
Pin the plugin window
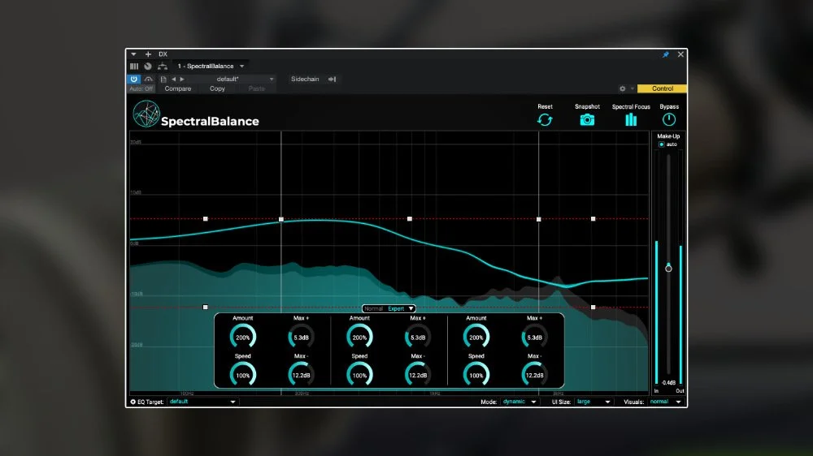click(x=665, y=54)
